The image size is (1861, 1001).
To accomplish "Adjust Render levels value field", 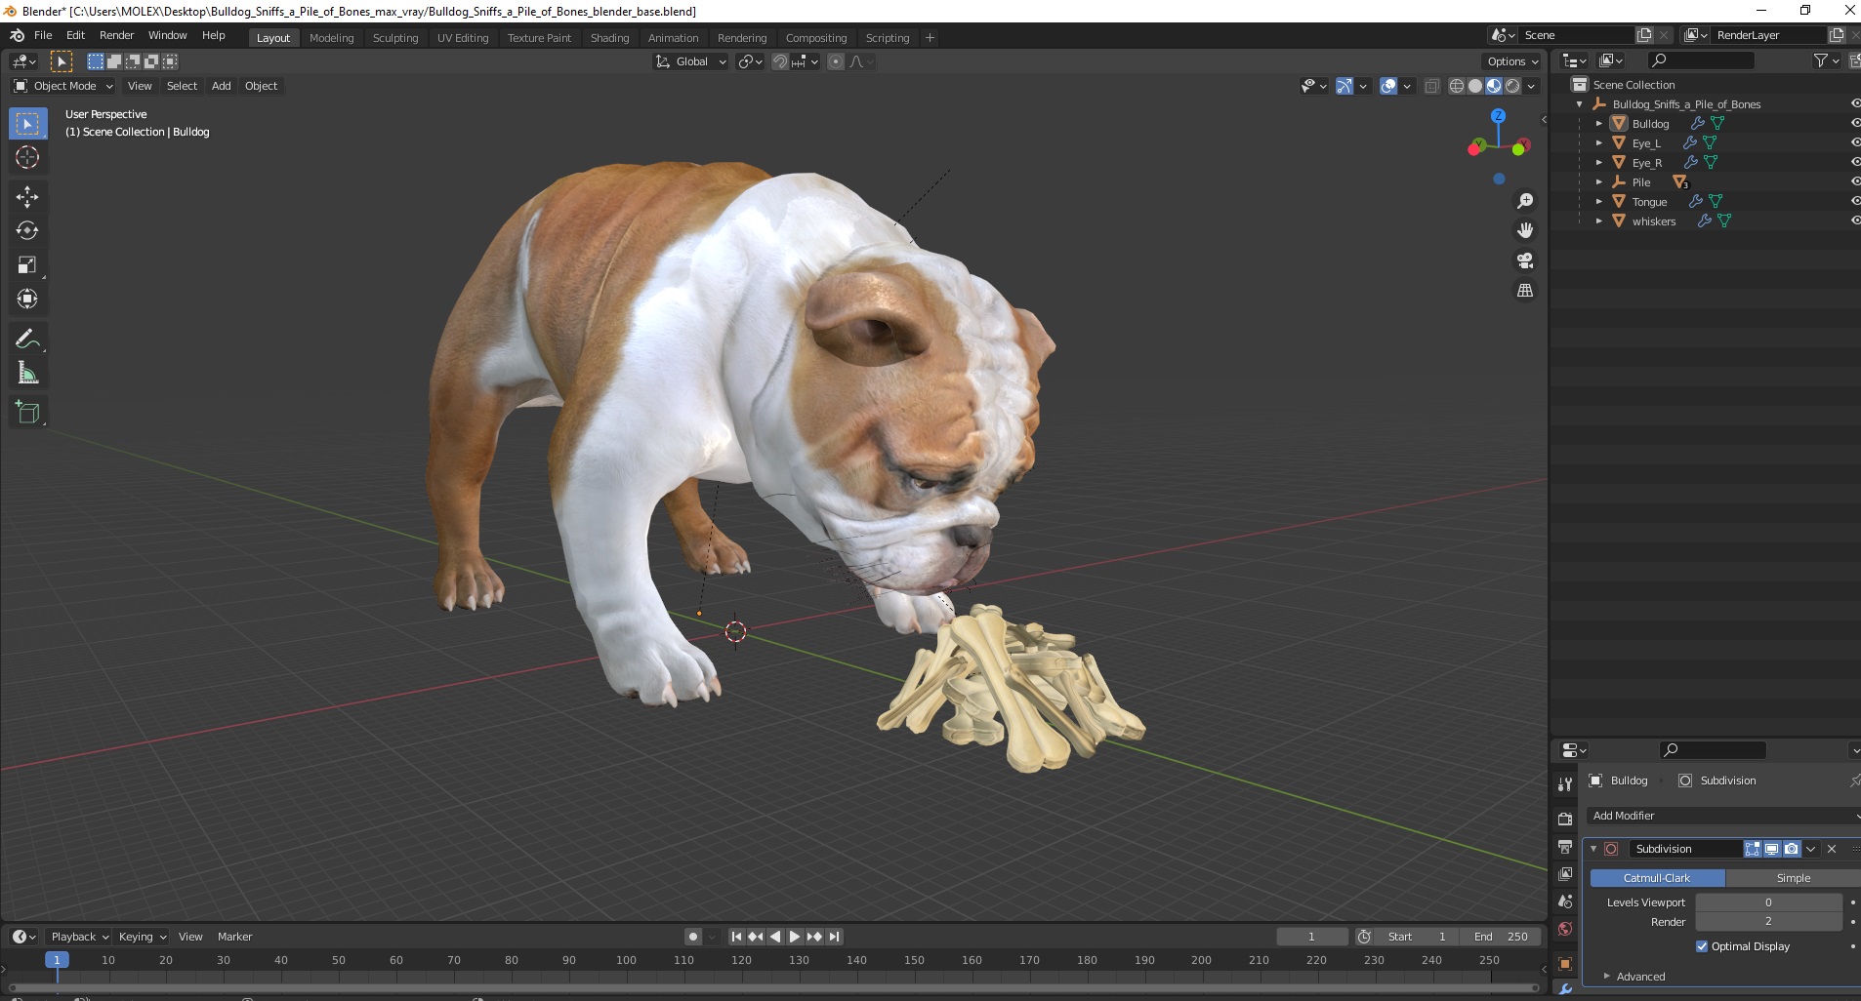I will pos(1768,921).
